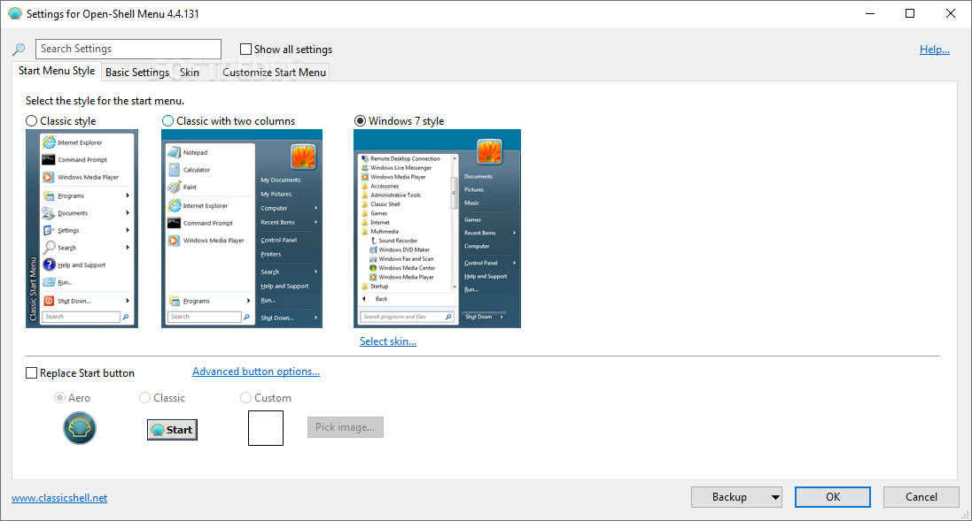Select the Classic style radio button

pos(31,120)
